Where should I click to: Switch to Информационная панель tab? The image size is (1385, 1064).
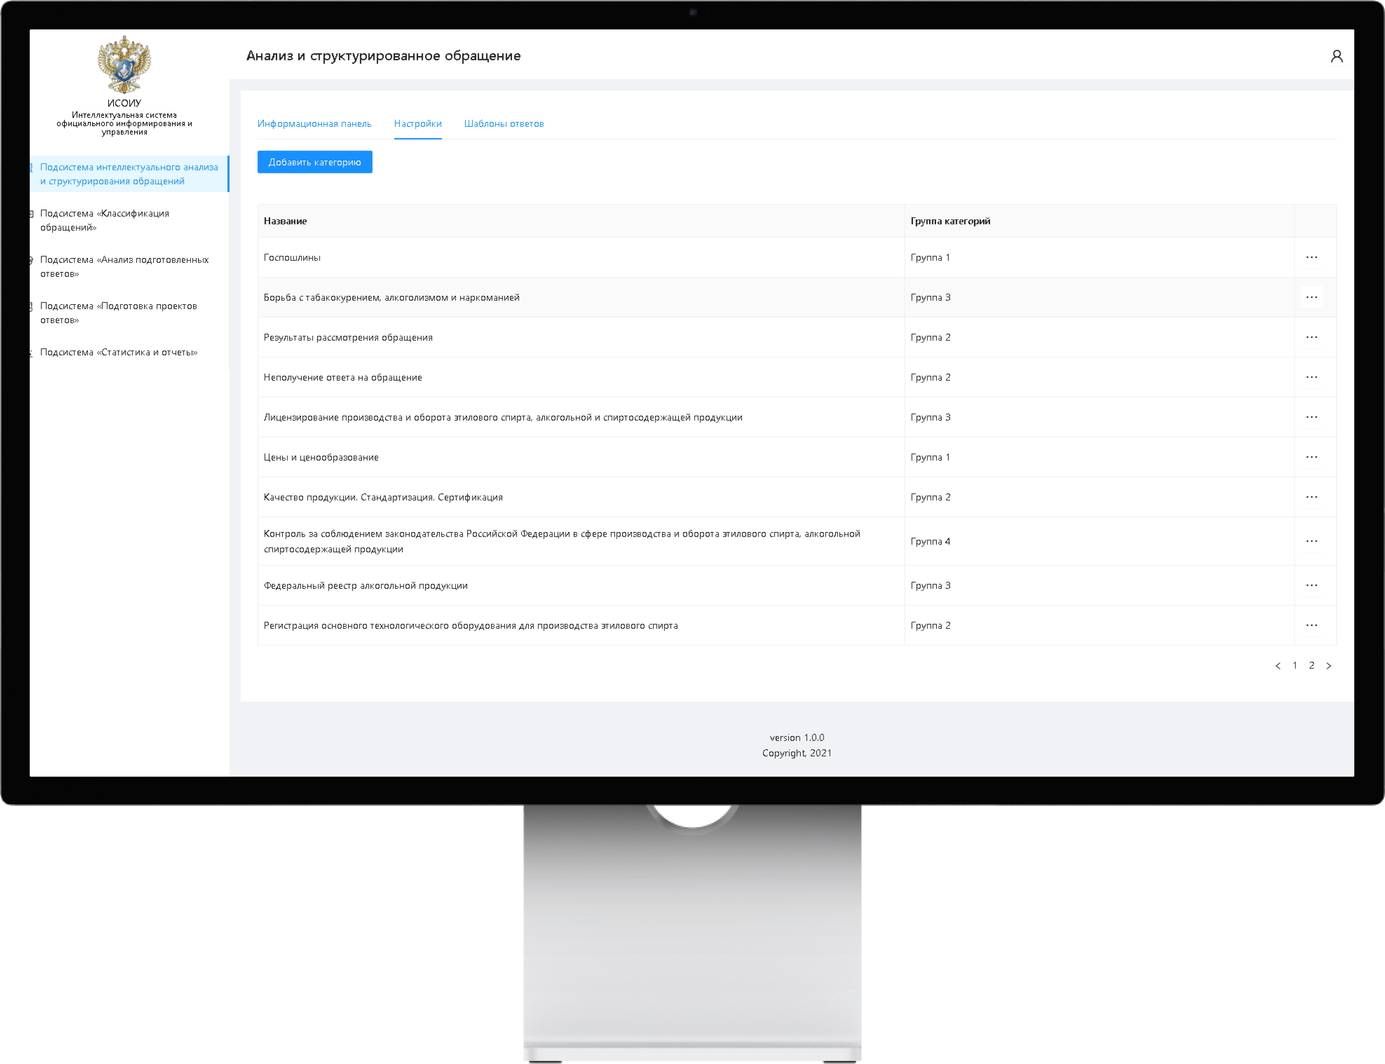(x=314, y=124)
